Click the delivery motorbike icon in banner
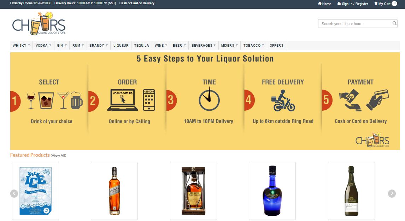Viewport: 405px width, 221px height. [283, 100]
